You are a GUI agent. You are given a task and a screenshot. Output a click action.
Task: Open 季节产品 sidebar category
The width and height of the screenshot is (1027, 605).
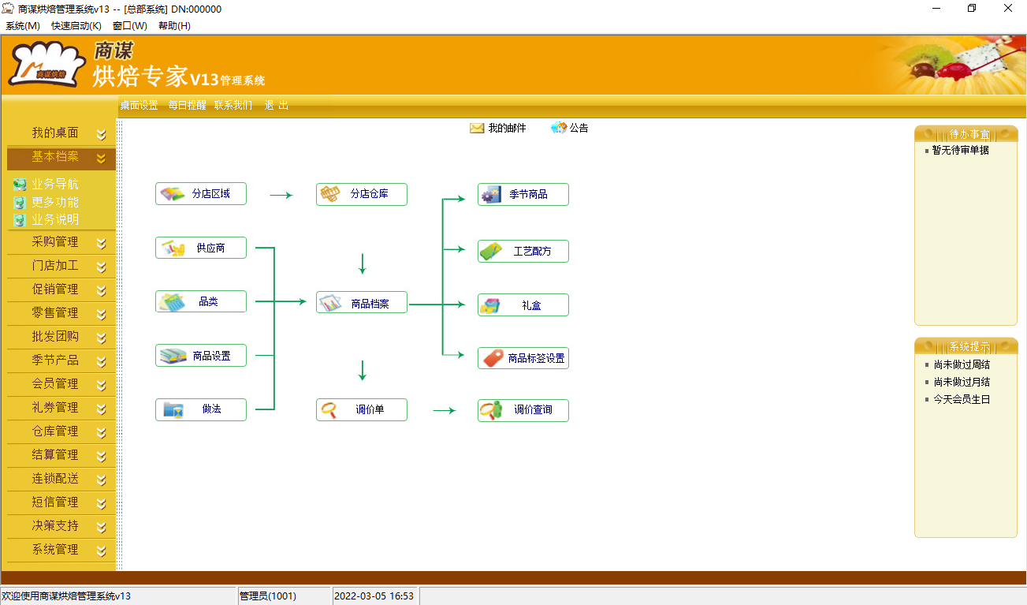tap(55, 360)
